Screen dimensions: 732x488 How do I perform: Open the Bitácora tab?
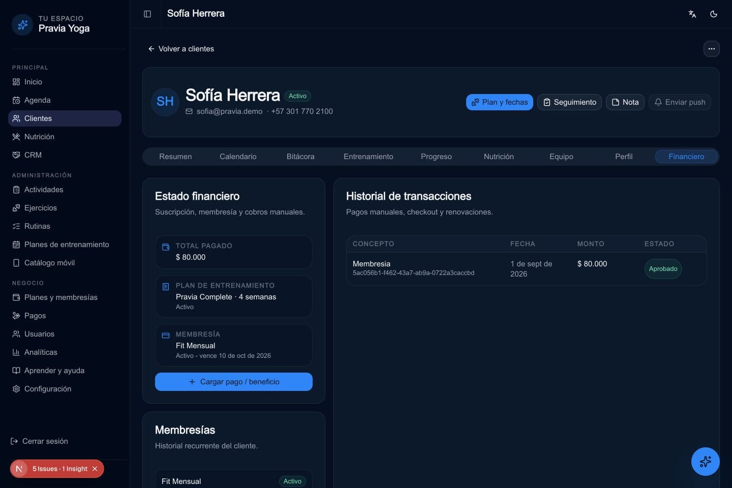pyautogui.click(x=300, y=157)
